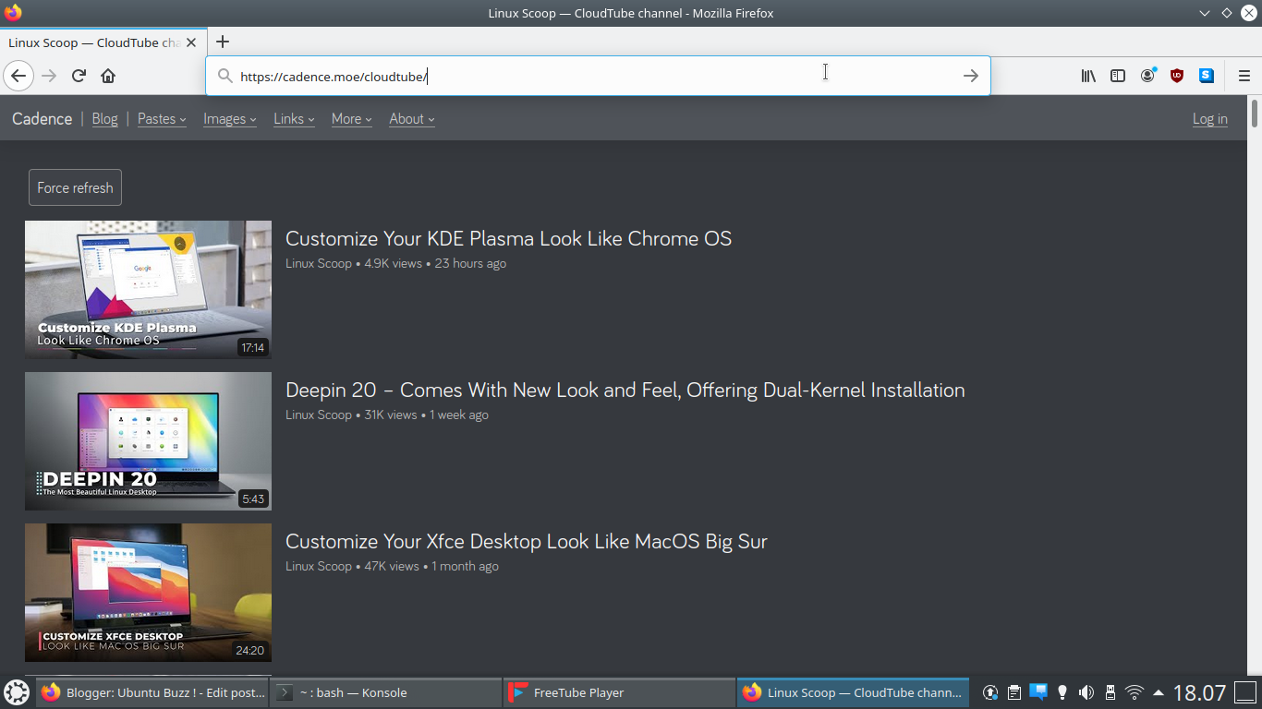
Task: Open the system updates tray icon
Action: [990, 692]
